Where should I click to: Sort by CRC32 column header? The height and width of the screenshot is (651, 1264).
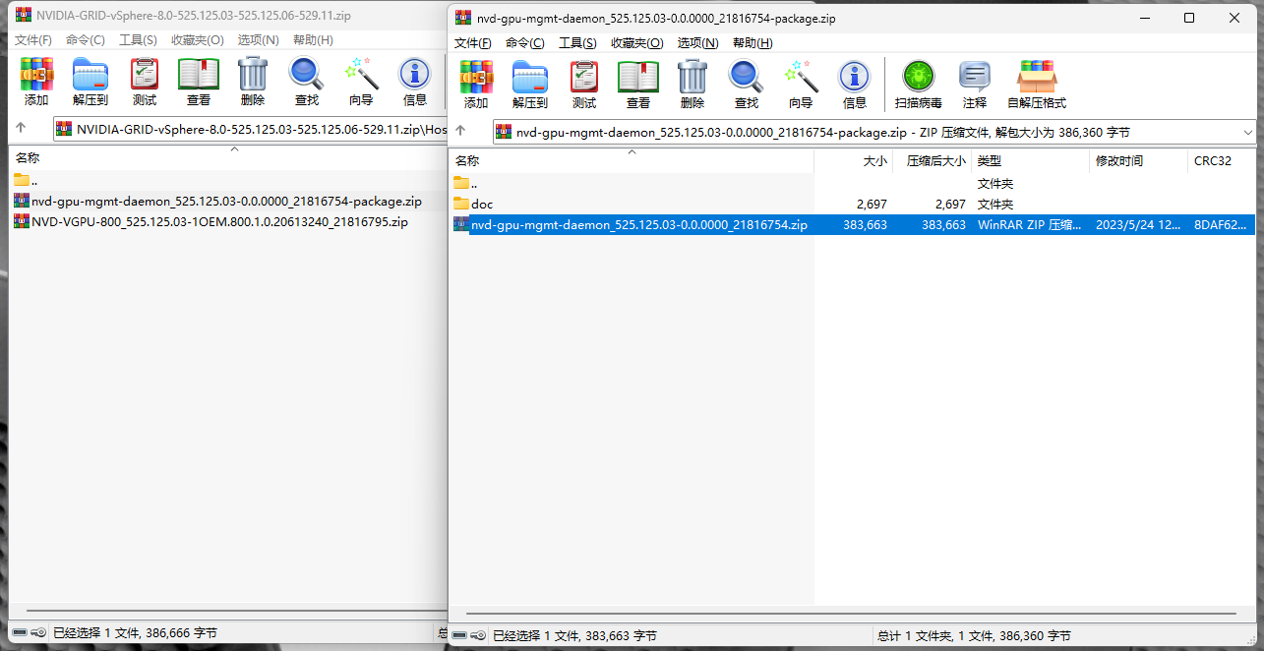point(1223,160)
